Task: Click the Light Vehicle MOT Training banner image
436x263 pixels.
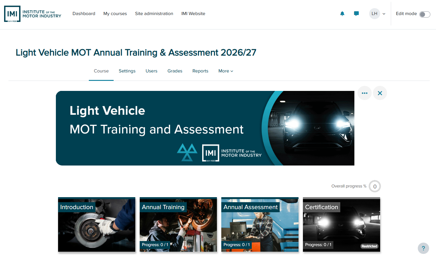Action: coord(205,128)
